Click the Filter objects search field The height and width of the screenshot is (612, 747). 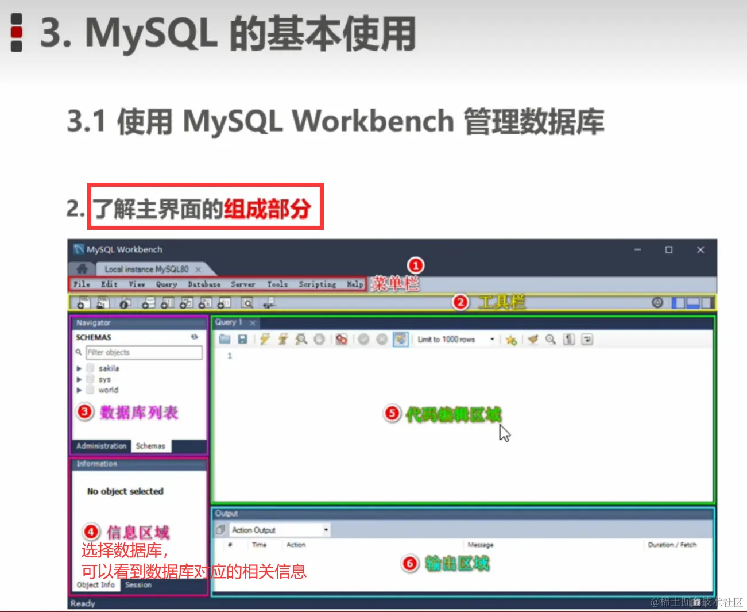click(x=144, y=352)
